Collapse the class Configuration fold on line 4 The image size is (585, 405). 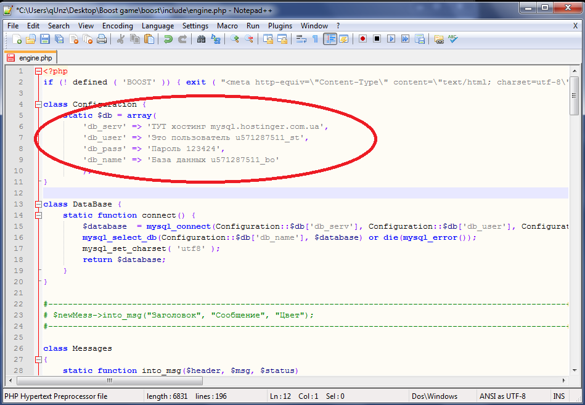pyautogui.click(x=38, y=104)
